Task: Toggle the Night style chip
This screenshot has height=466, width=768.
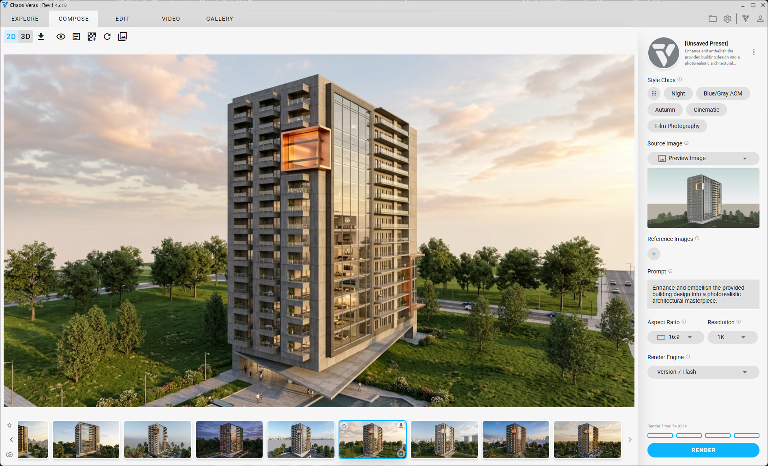Action: (x=678, y=93)
